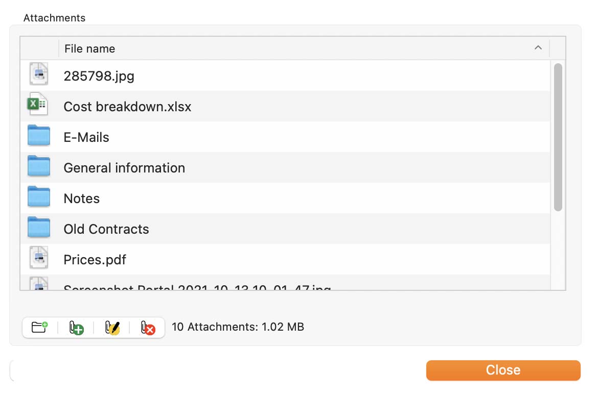Select the Old Contracts folder
Image resolution: width=597 pixels, height=397 pixels.
(x=285, y=229)
